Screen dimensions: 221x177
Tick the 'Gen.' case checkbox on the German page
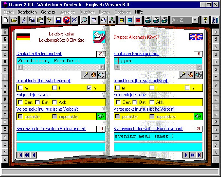coord(20,102)
